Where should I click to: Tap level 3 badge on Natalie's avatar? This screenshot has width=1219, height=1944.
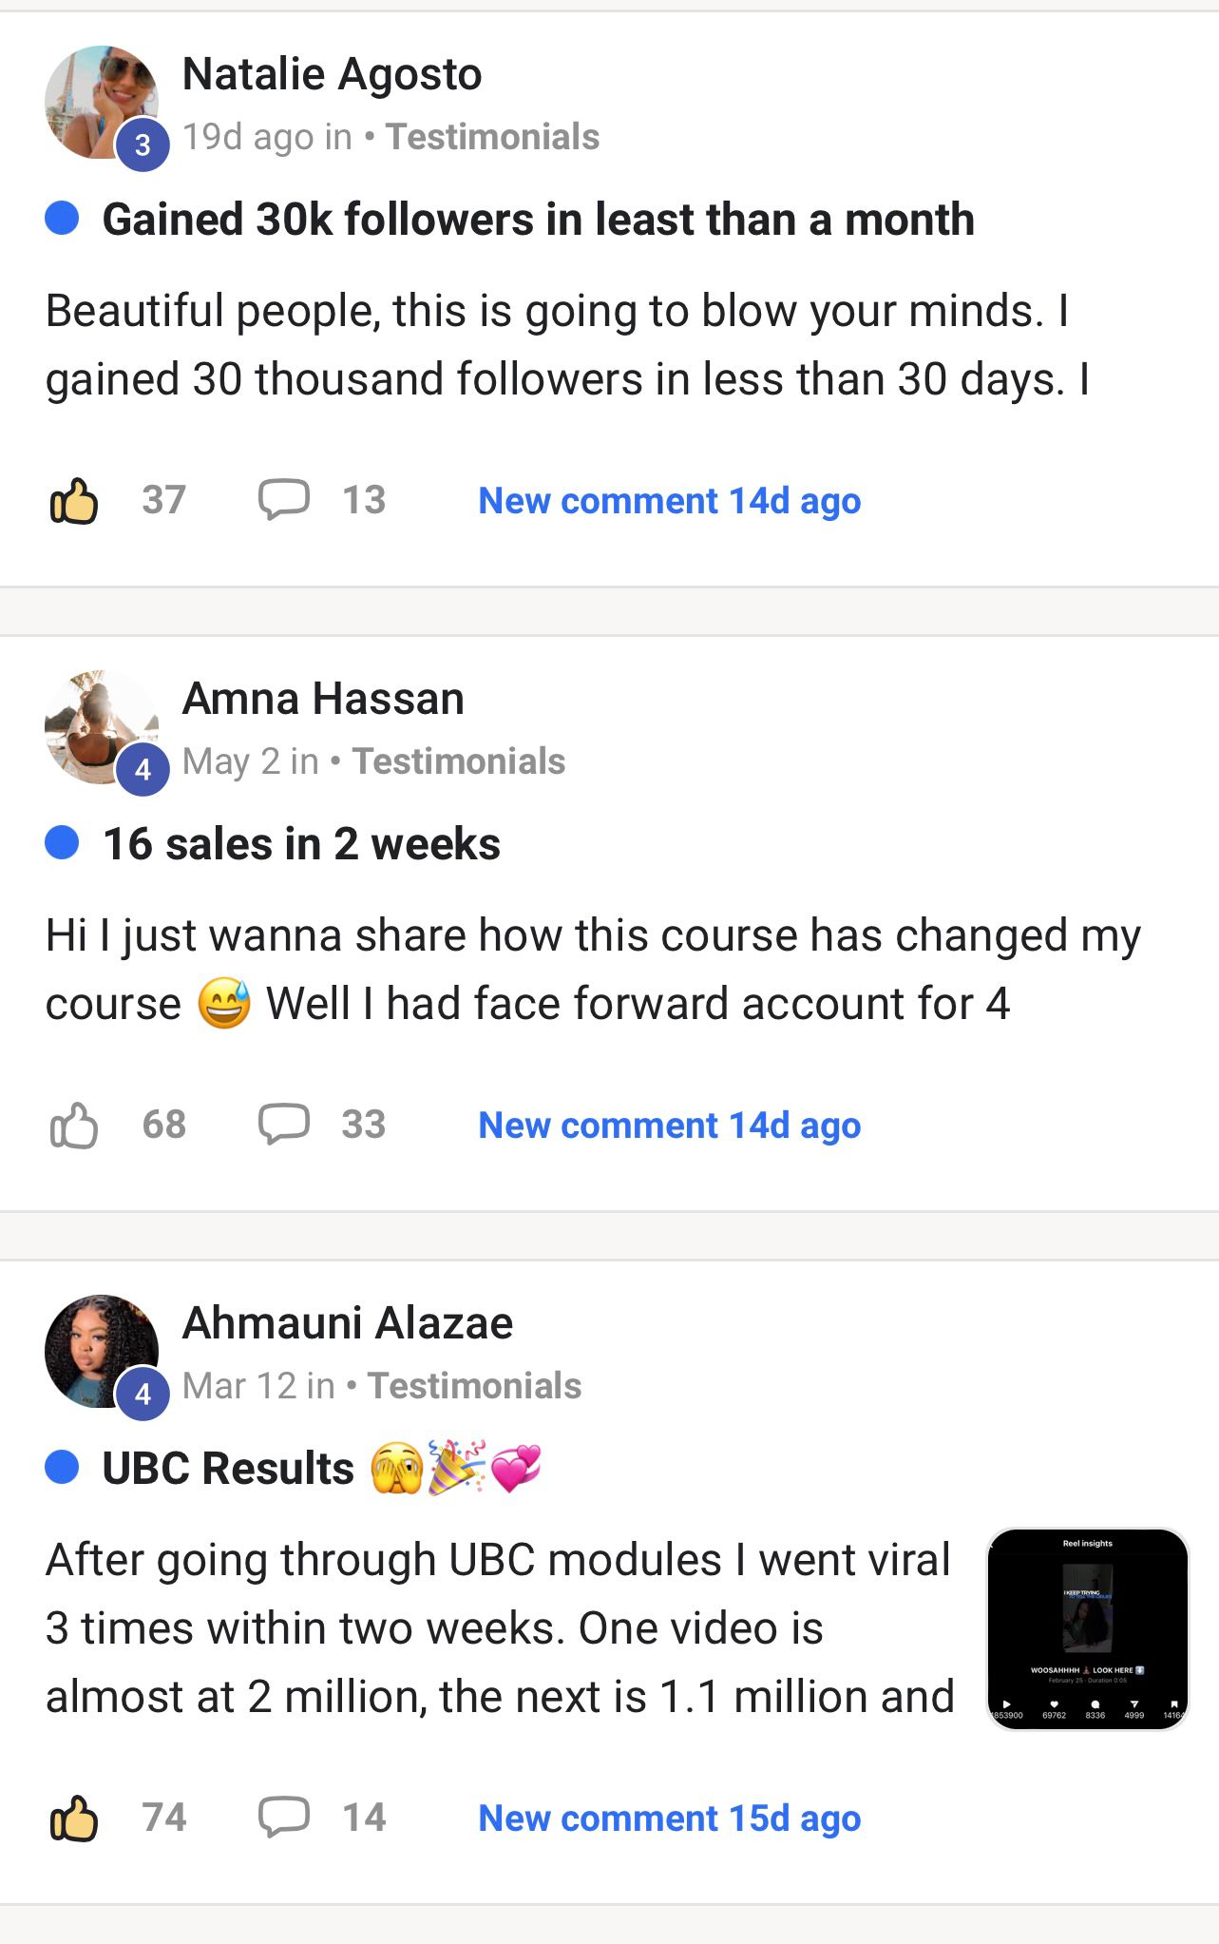pyautogui.click(x=143, y=144)
